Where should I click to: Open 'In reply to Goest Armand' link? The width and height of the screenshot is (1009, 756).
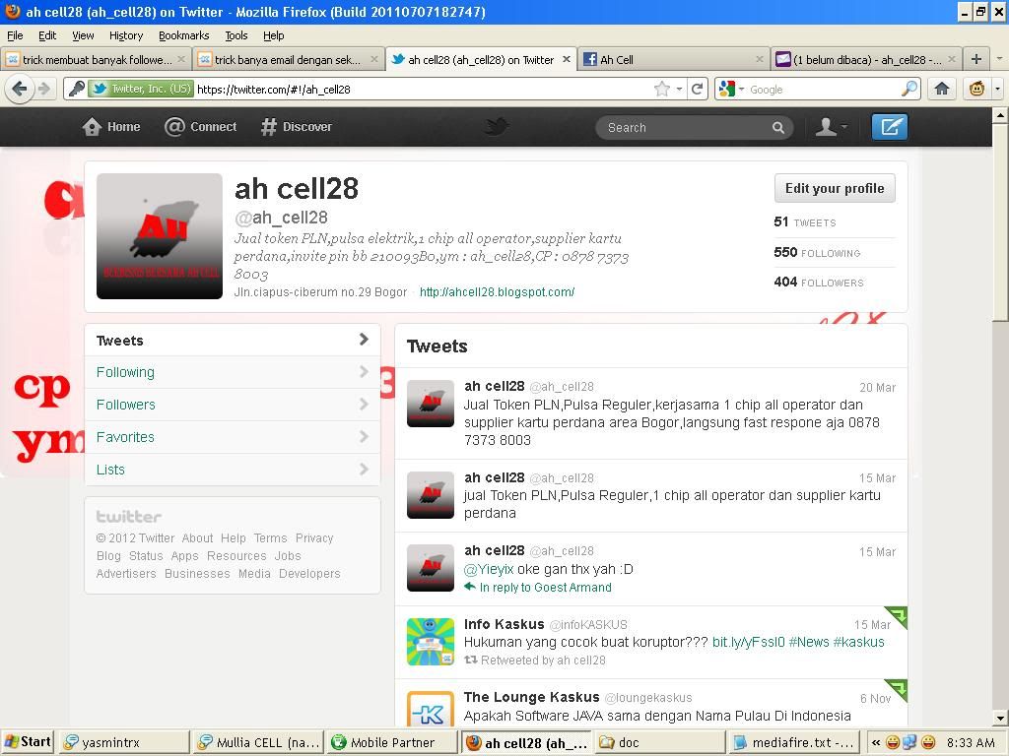545,587
